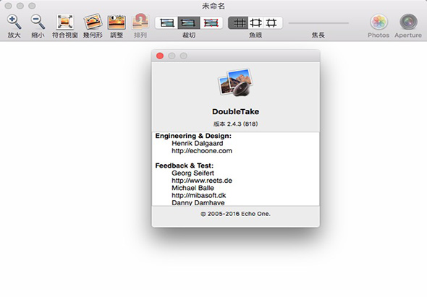Viewport: 427px width, 297px height.
Task: Choose the third 魚眼 fisheye option
Action: (x=272, y=23)
